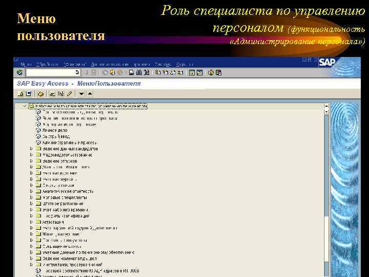Click the Back arrow icon in toolbar
369x277 pixels.
(105, 72)
